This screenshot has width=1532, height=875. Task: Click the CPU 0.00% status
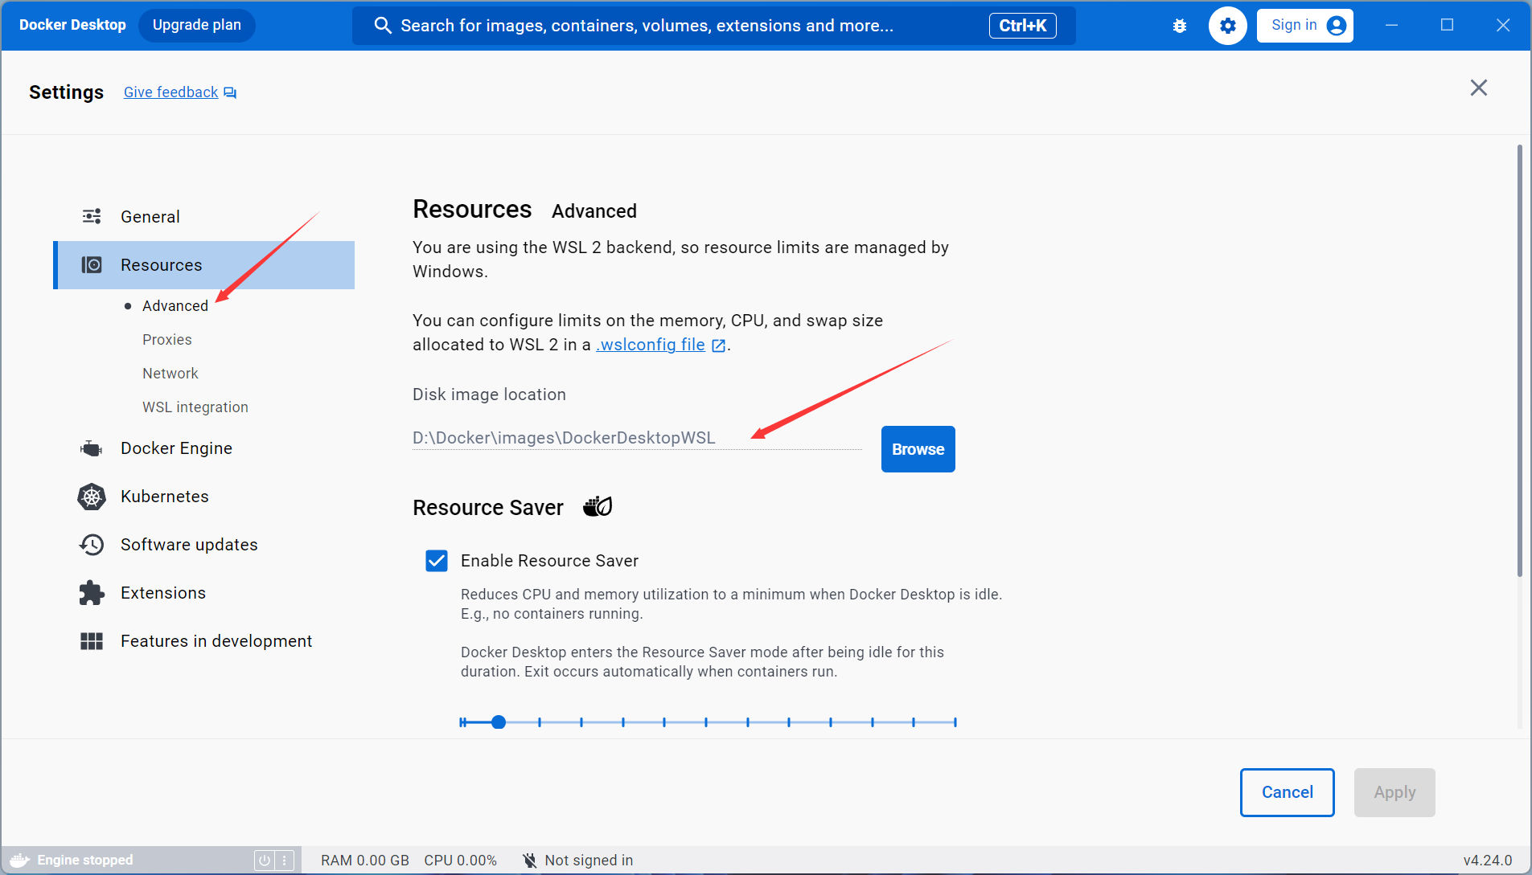pyautogui.click(x=460, y=861)
